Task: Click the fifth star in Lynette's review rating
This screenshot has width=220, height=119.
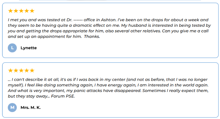Action: pyautogui.click(x=32, y=11)
